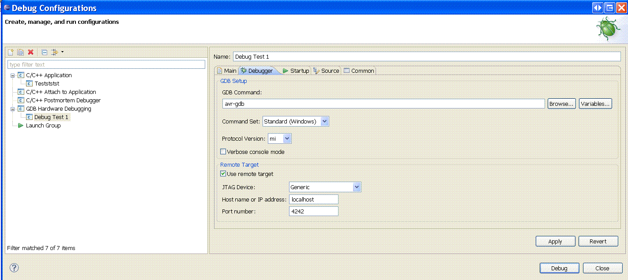
Task: Click the 'Remote Target' group label
Action: [239, 165]
